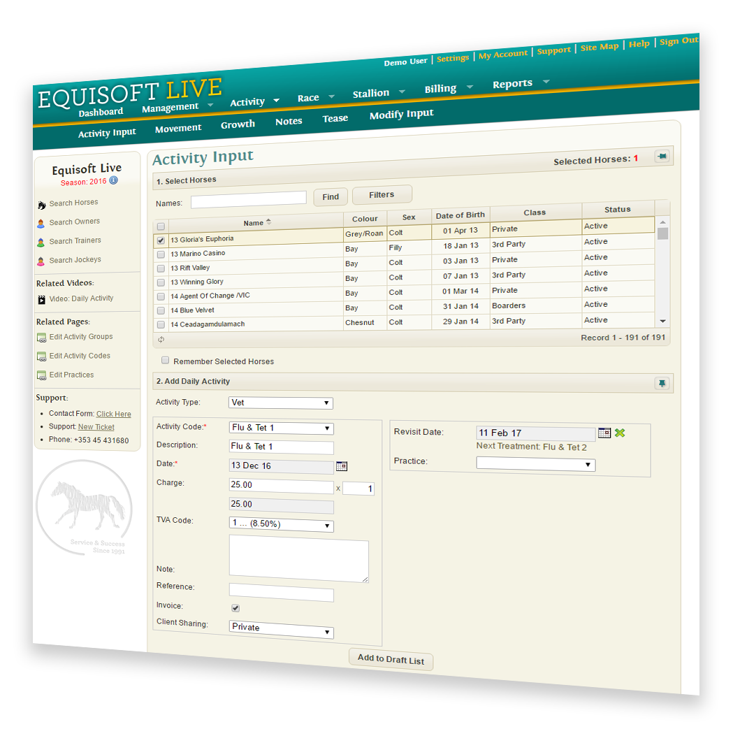Open the Settings link

[453, 58]
